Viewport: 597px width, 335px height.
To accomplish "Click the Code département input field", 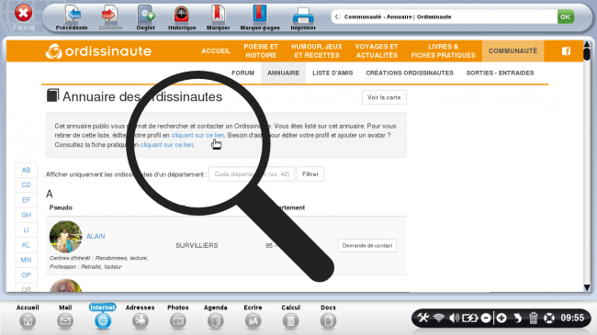I will coord(252,174).
